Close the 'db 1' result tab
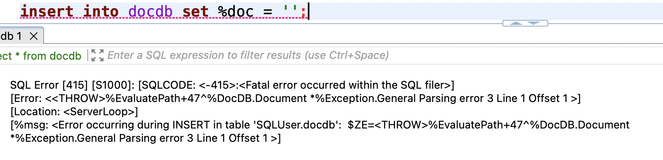Viewport: 663px width, 160px height. [x=34, y=36]
